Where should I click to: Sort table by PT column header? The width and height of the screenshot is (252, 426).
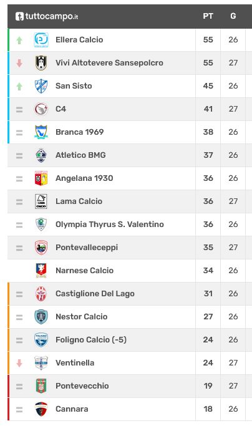coord(208,16)
